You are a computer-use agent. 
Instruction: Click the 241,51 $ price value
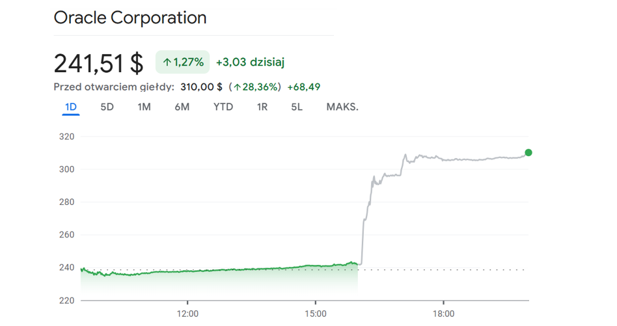[x=98, y=63]
